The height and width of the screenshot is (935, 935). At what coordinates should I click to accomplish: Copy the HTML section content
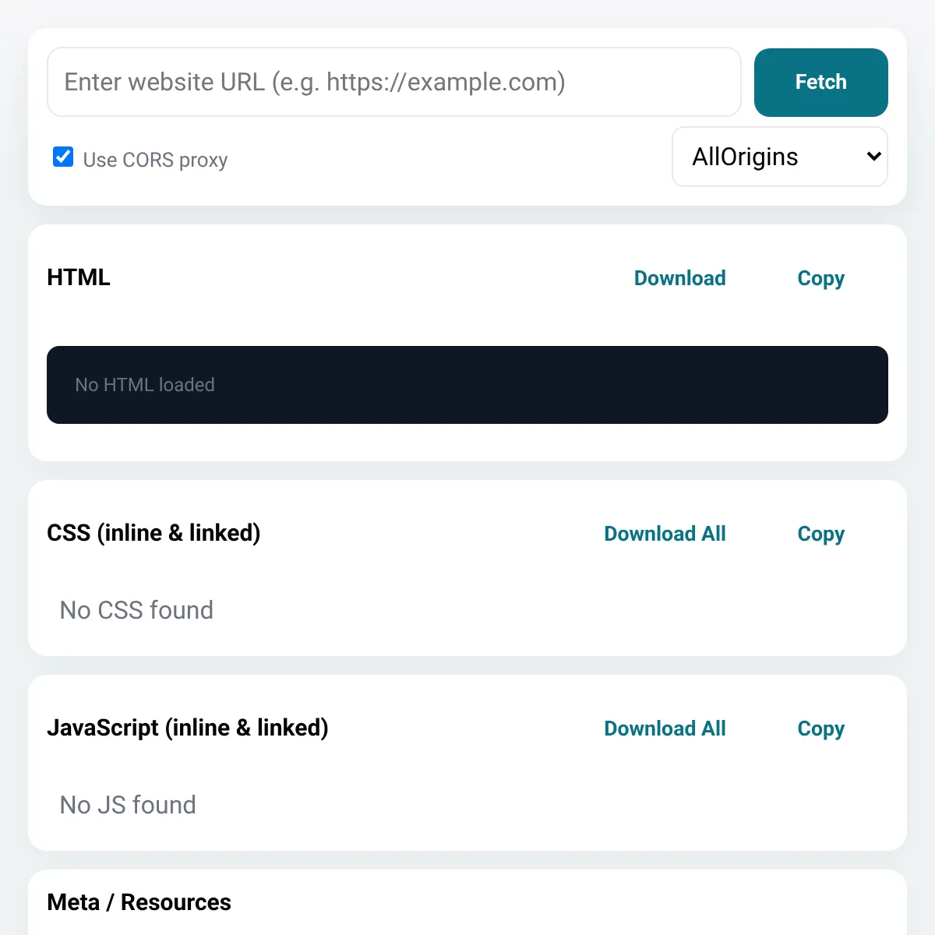pyautogui.click(x=820, y=278)
